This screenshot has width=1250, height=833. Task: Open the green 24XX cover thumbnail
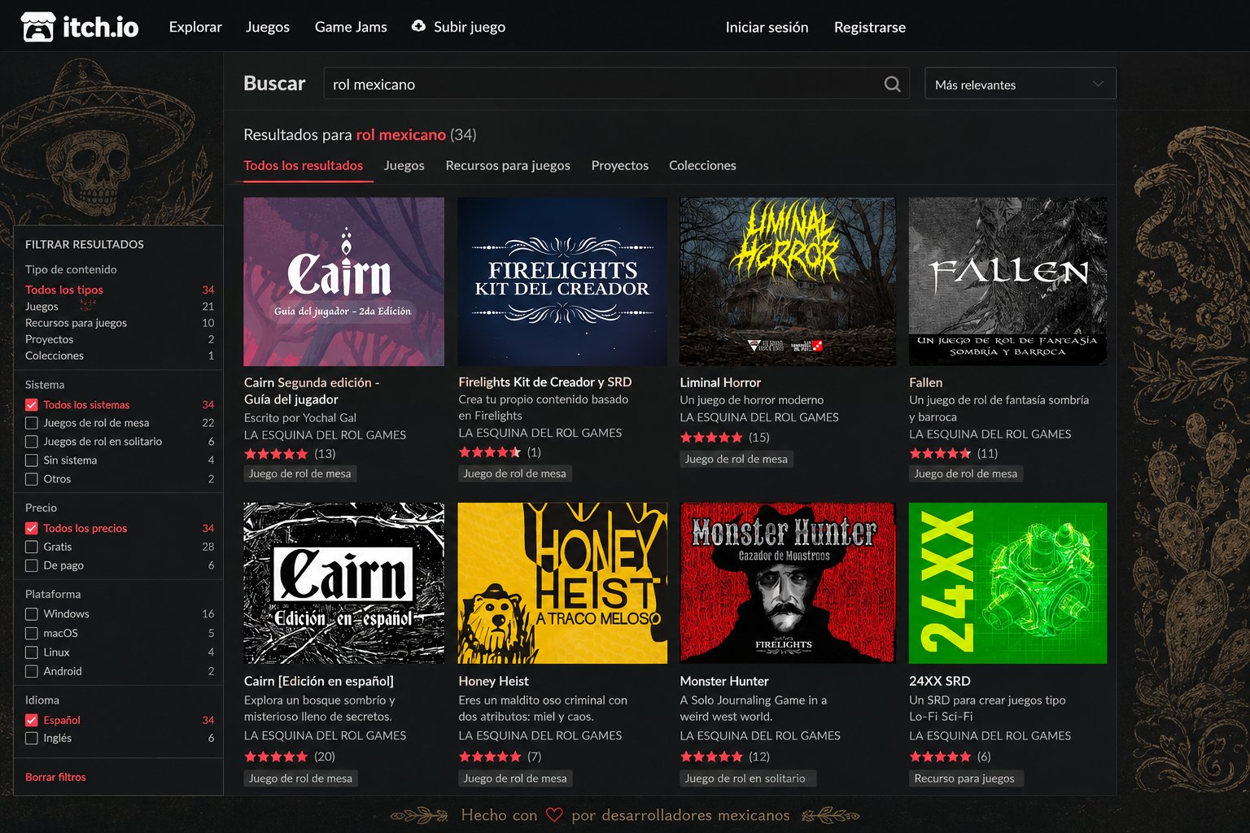point(1007,583)
